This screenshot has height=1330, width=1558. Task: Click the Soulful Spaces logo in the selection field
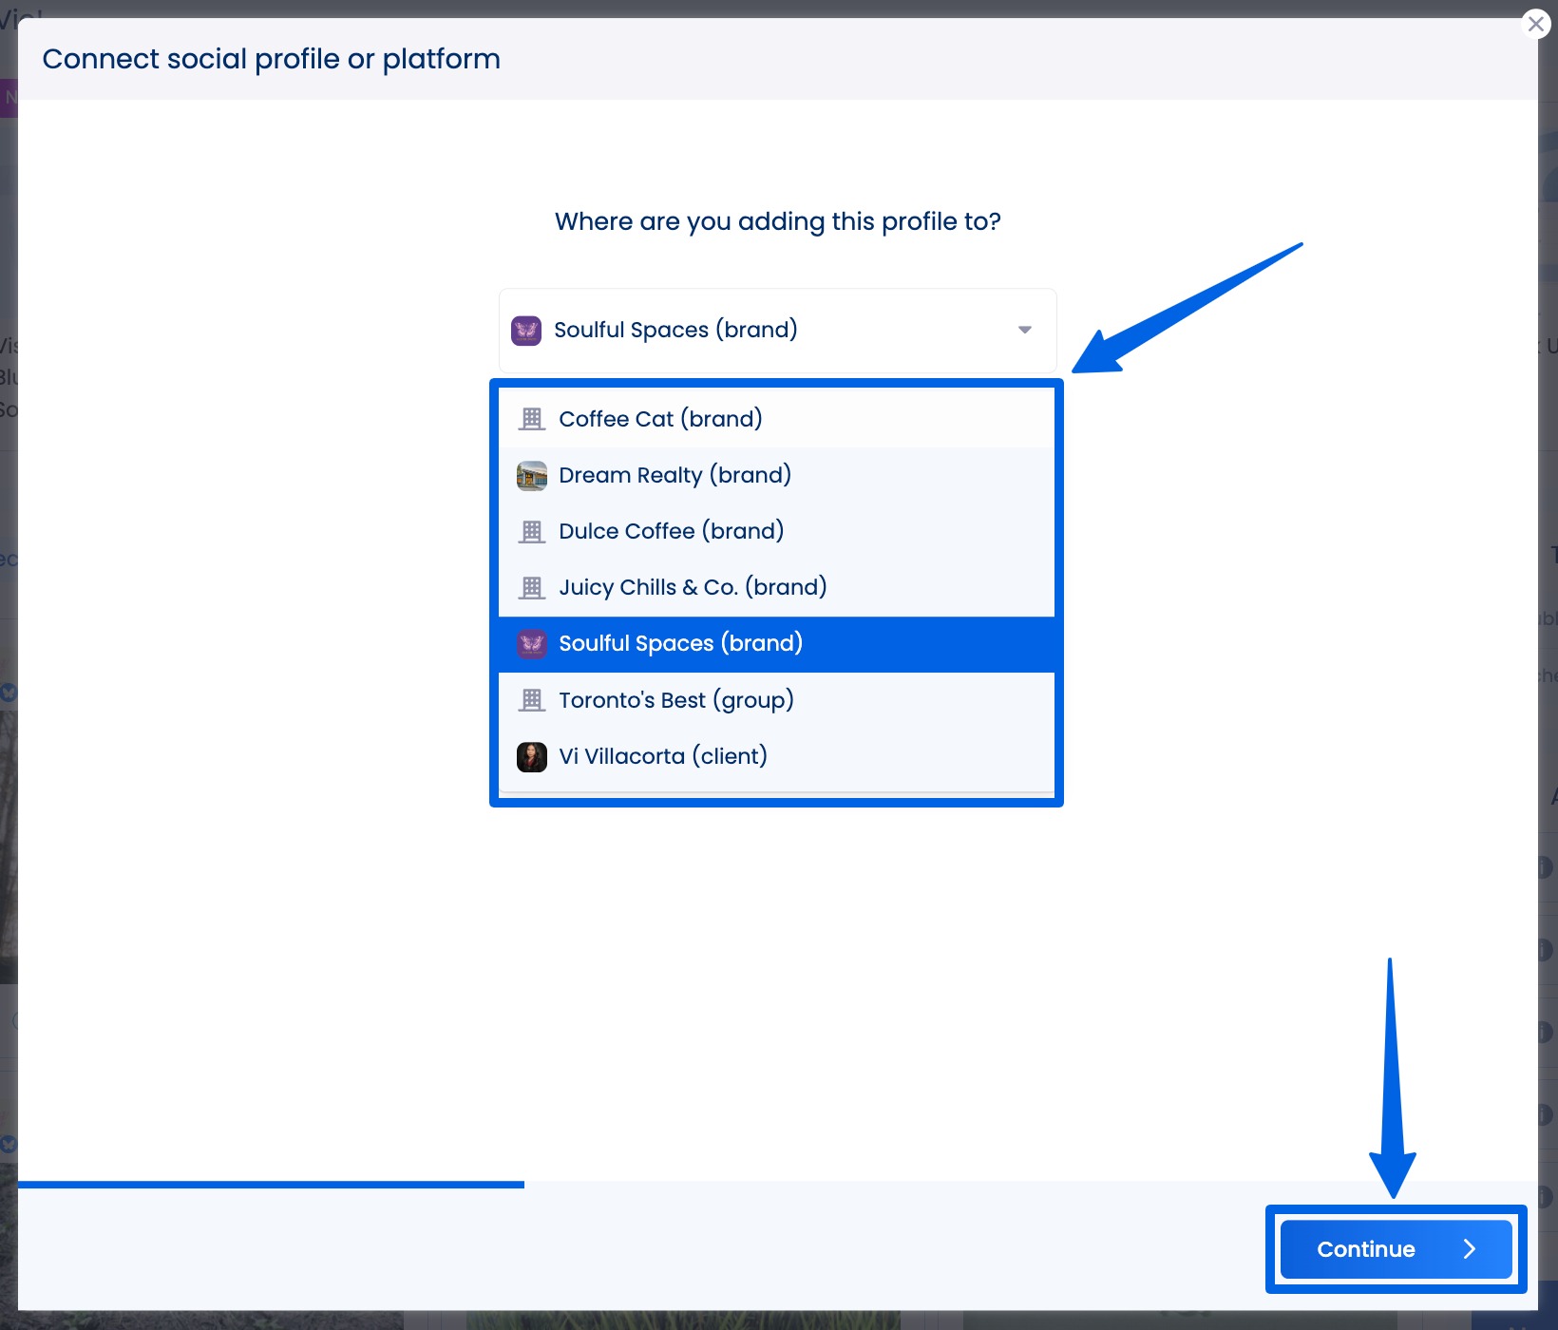pos(526,331)
